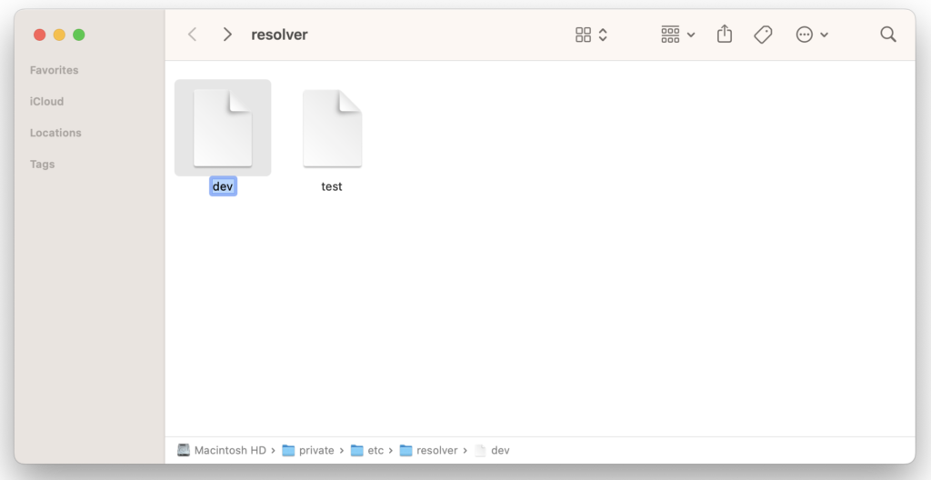This screenshot has width=931, height=480.
Task: Minimize the window with the yellow button
Action: click(x=59, y=35)
